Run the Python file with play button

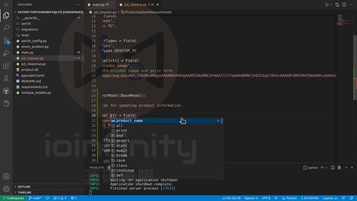(x=327, y=4)
